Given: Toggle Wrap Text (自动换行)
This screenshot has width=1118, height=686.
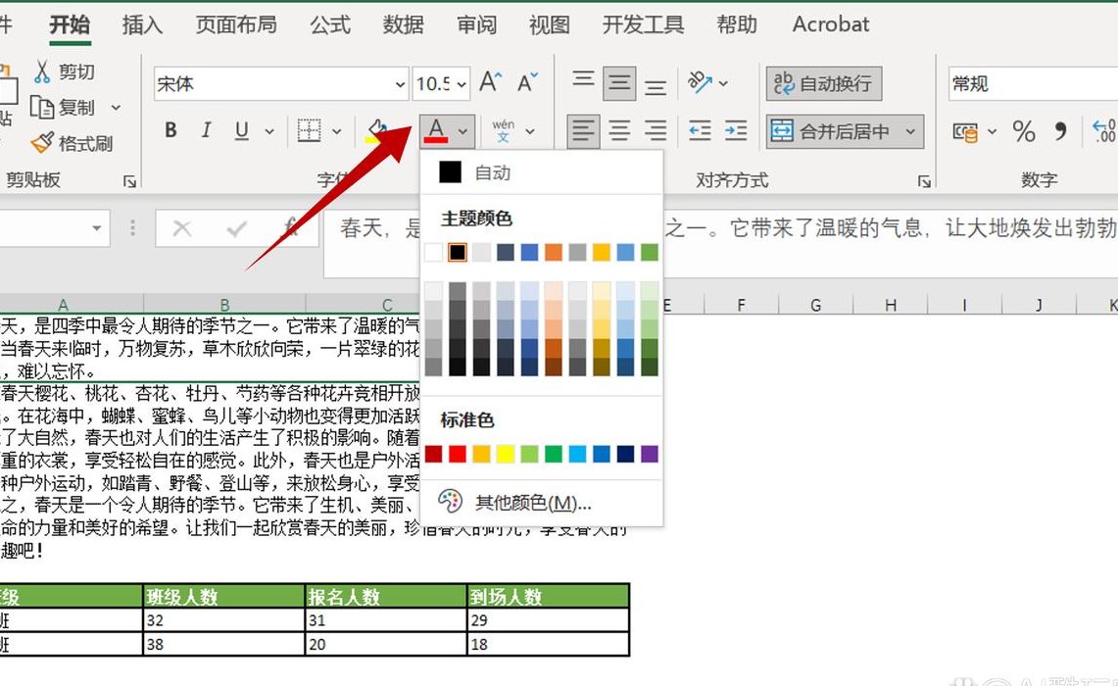Looking at the screenshot, I should pyautogui.click(x=823, y=83).
